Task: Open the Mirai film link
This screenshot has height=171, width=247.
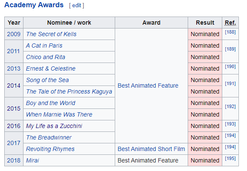Action: tap(32, 160)
